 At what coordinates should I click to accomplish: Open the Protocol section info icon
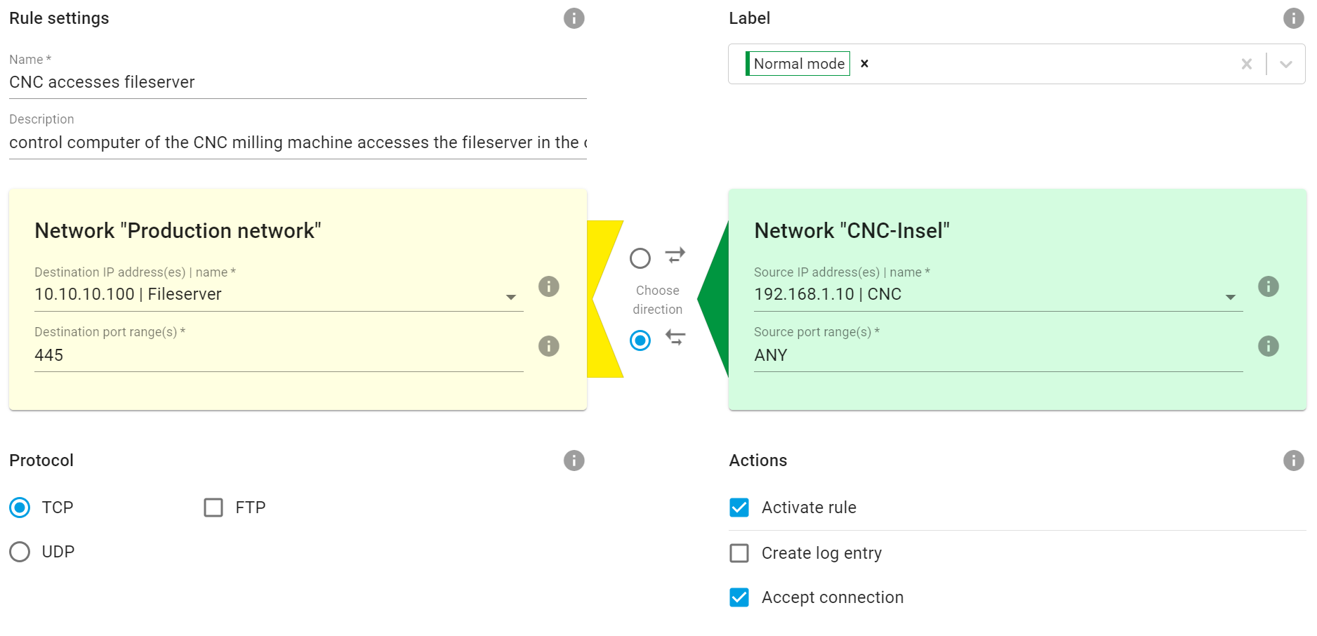(x=574, y=461)
